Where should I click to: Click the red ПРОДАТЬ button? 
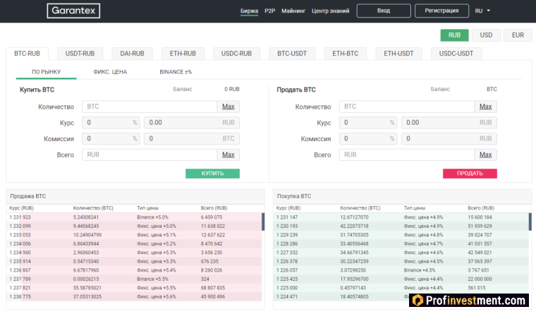[470, 174]
